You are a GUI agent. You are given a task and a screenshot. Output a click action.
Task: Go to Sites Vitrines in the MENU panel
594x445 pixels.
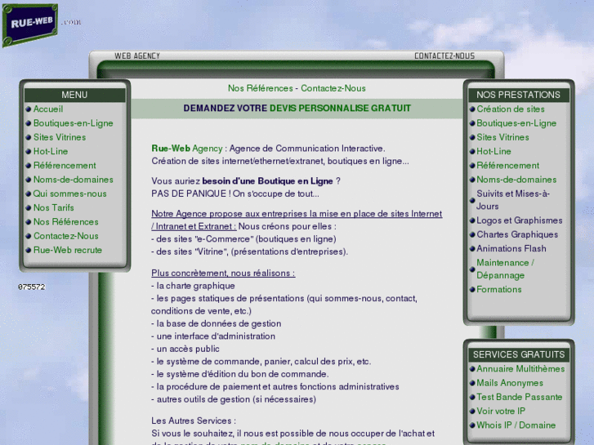click(60, 137)
